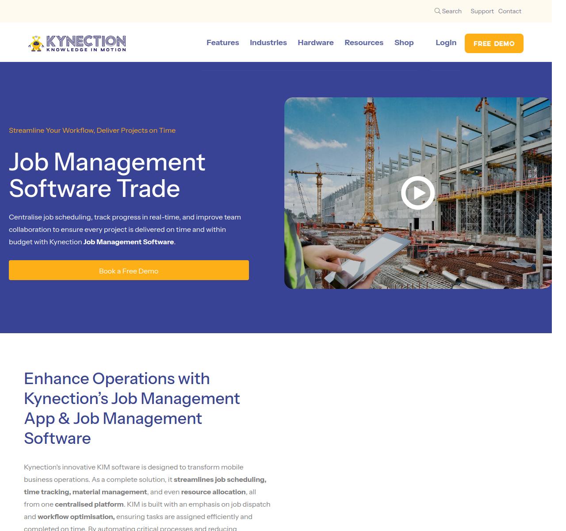The image size is (566, 531).
Task: Open the Industries menu
Action: tap(268, 42)
